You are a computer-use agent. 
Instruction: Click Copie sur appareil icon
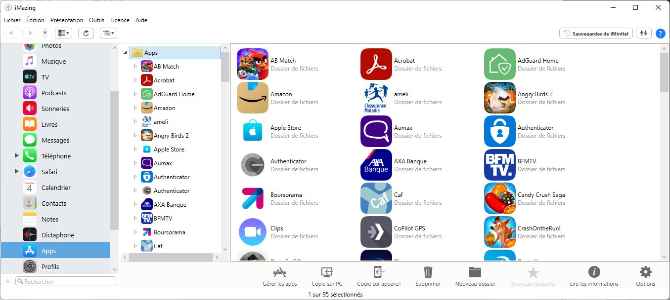pyautogui.click(x=378, y=272)
